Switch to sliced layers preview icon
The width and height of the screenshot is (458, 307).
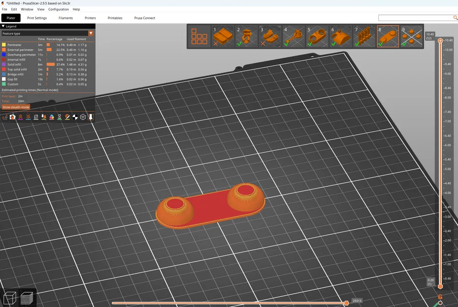[27, 299]
